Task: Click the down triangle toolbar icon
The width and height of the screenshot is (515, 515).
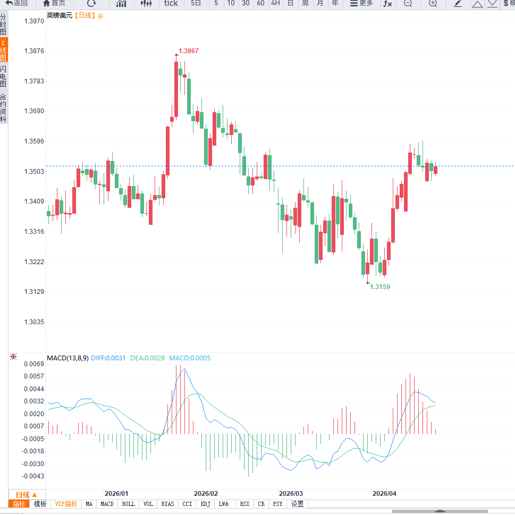Action: [492, 4]
